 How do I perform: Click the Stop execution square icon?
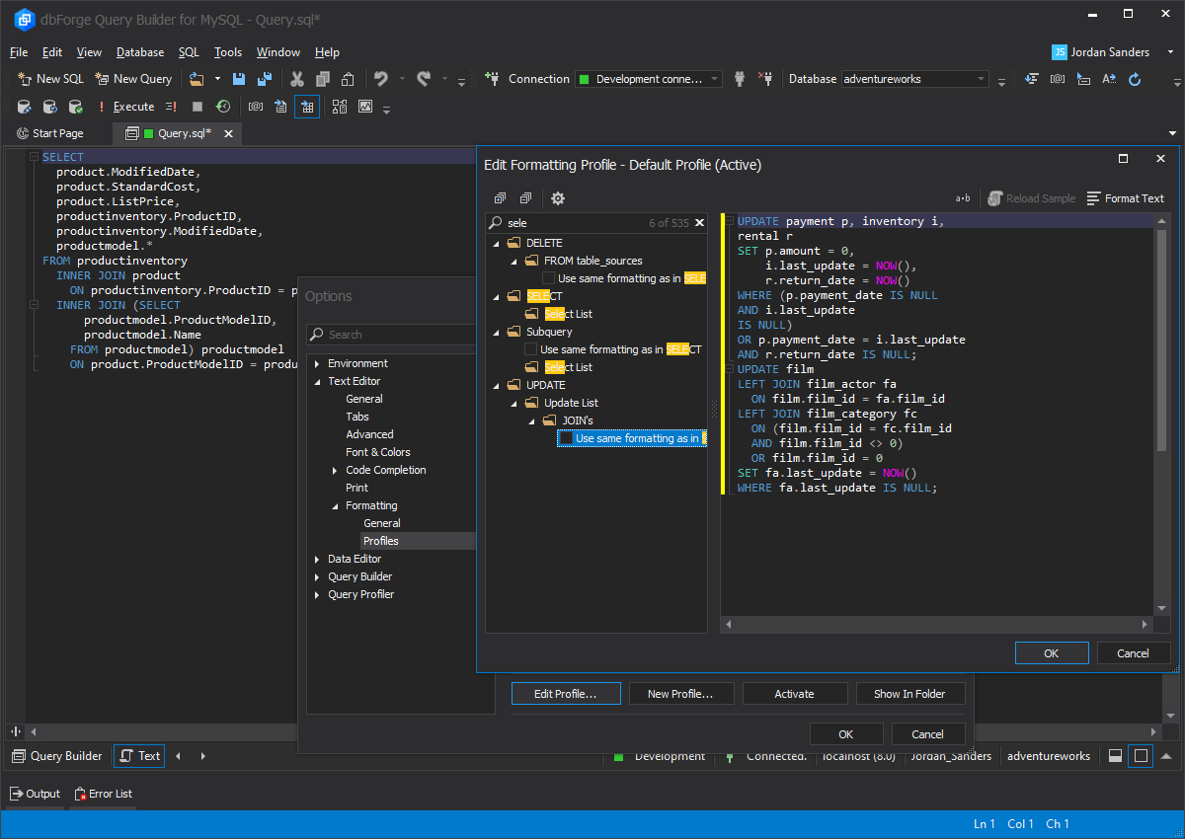pos(197,107)
